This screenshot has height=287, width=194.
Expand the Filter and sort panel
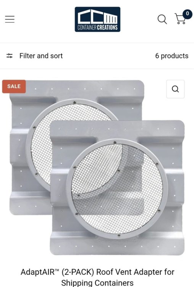[34, 55]
